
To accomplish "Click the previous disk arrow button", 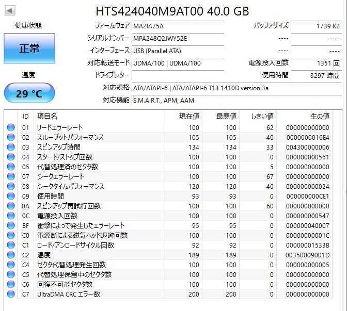I will (x=10, y=11).
